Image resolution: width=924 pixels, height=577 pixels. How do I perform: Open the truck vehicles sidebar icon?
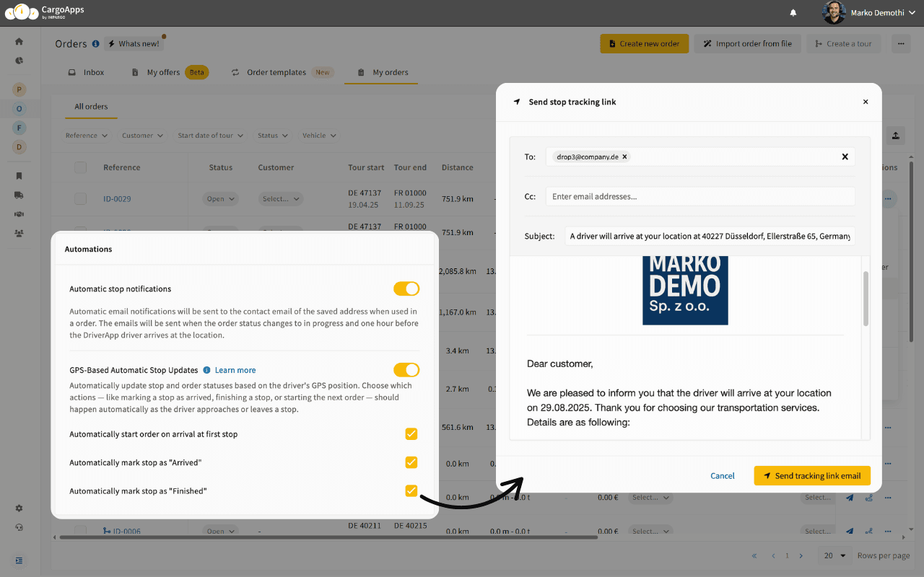(19, 195)
